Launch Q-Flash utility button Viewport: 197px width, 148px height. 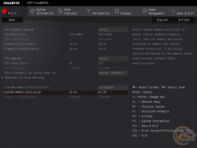coord(184,20)
